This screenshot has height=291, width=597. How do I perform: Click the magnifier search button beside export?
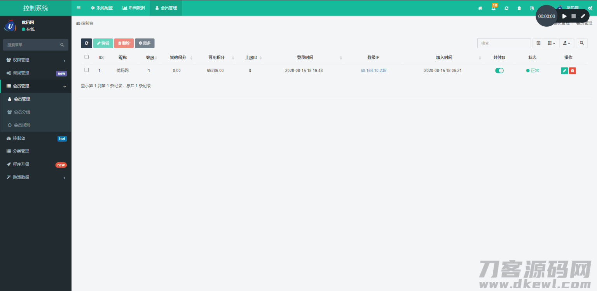click(581, 43)
